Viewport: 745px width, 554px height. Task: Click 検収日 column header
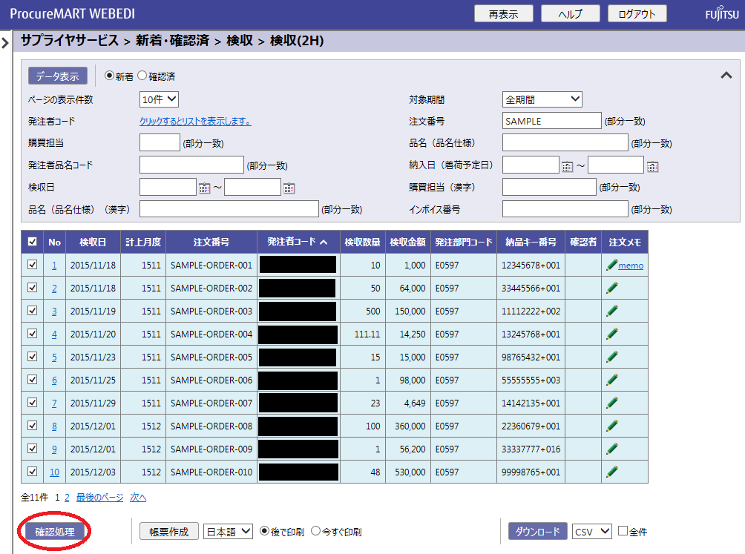click(93, 242)
